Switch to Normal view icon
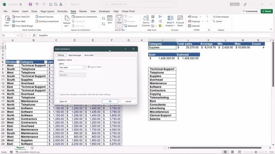Image resolution: width=275 pixels, height=154 pixels. pyautogui.click(x=225, y=152)
